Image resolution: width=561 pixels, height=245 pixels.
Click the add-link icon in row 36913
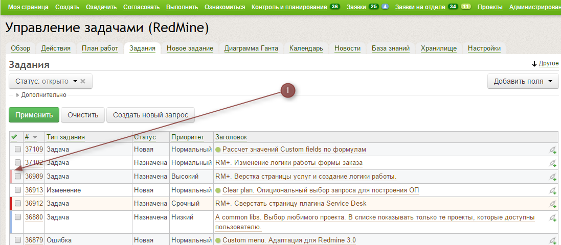(553, 191)
